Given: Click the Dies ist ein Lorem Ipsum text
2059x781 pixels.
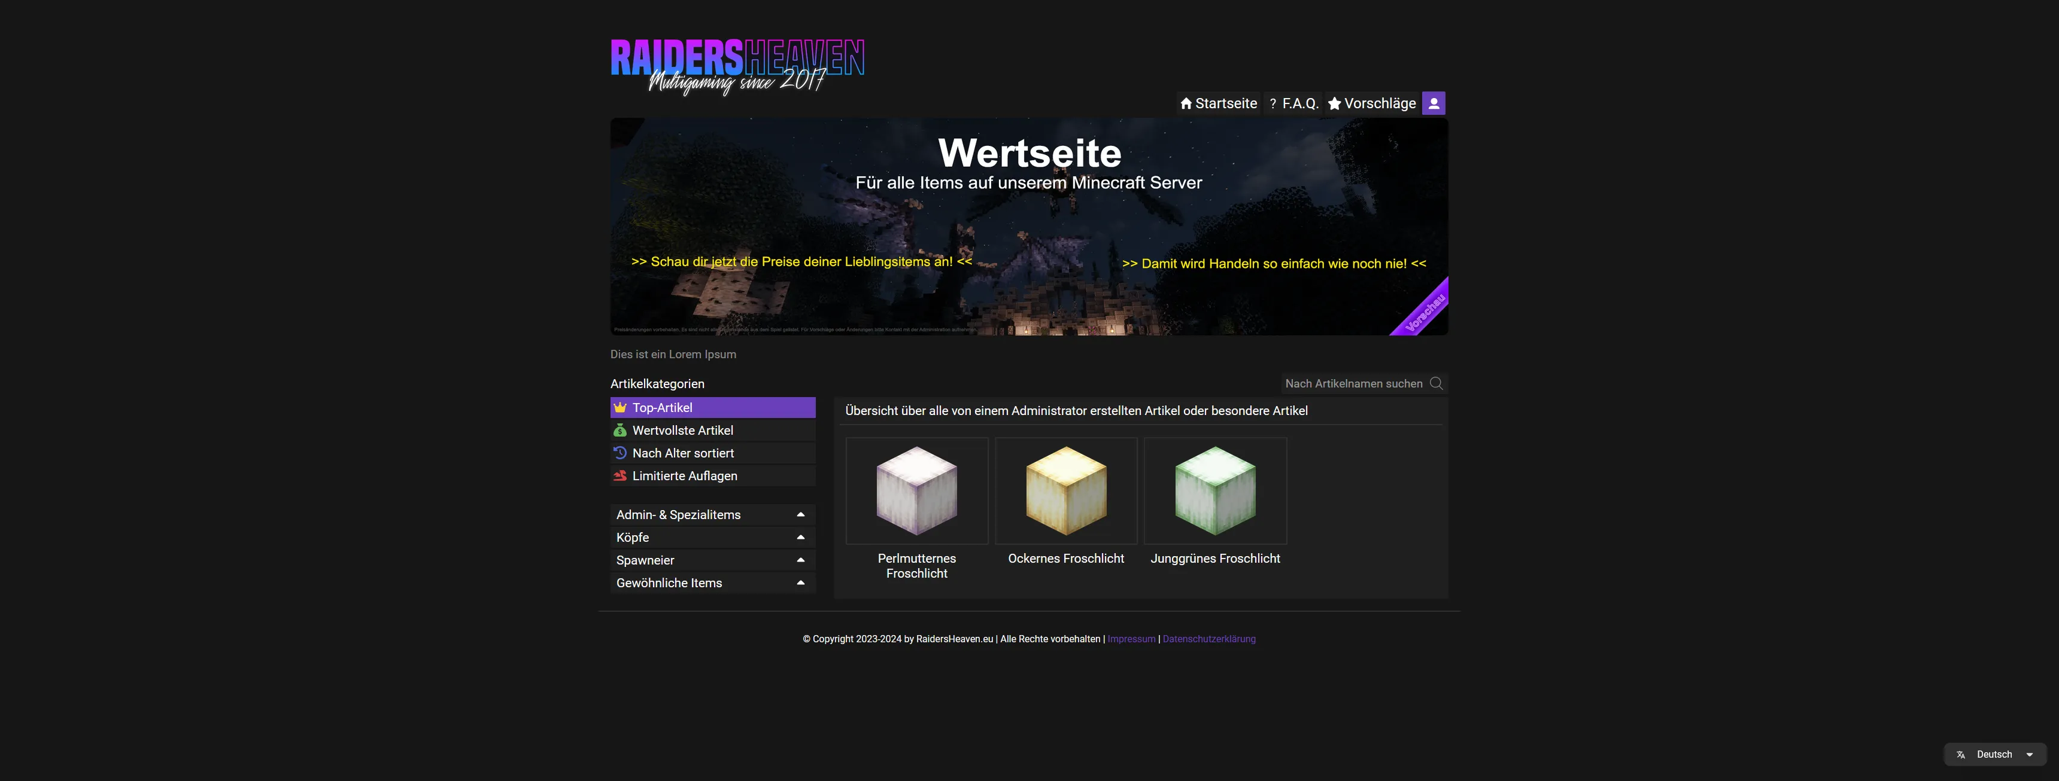Looking at the screenshot, I should pyautogui.click(x=673, y=355).
